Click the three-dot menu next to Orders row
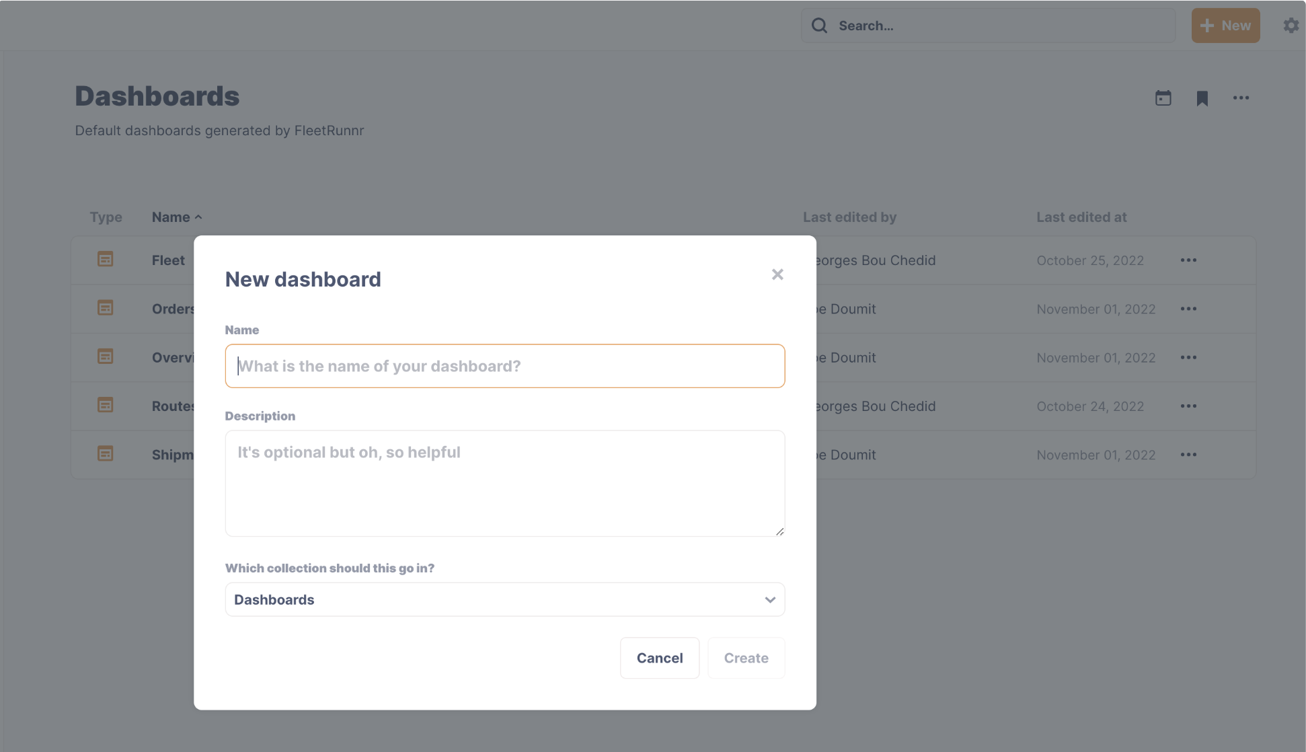Screen dimensions: 1306x752 pyautogui.click(x=1188, y=308)
